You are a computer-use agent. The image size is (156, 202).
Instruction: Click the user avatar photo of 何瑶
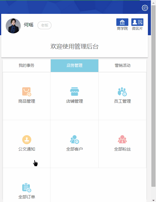tap(13, 26)
